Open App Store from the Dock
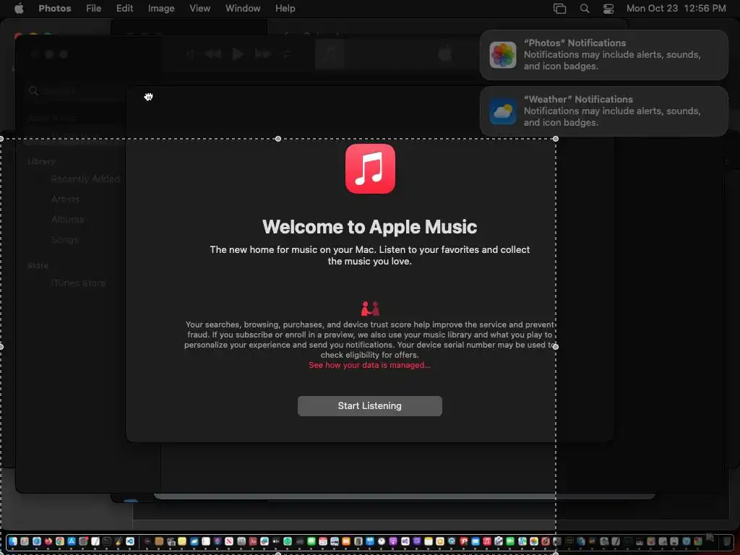 tap(72, 541)
